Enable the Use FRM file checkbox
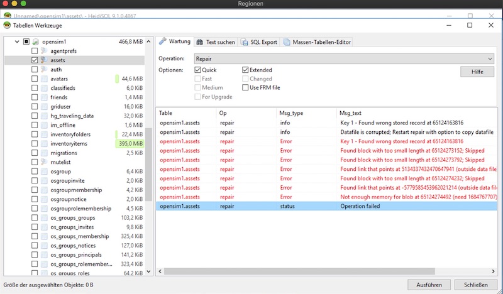503x294 pixels. pyautogui.click(x=246, y=87)
